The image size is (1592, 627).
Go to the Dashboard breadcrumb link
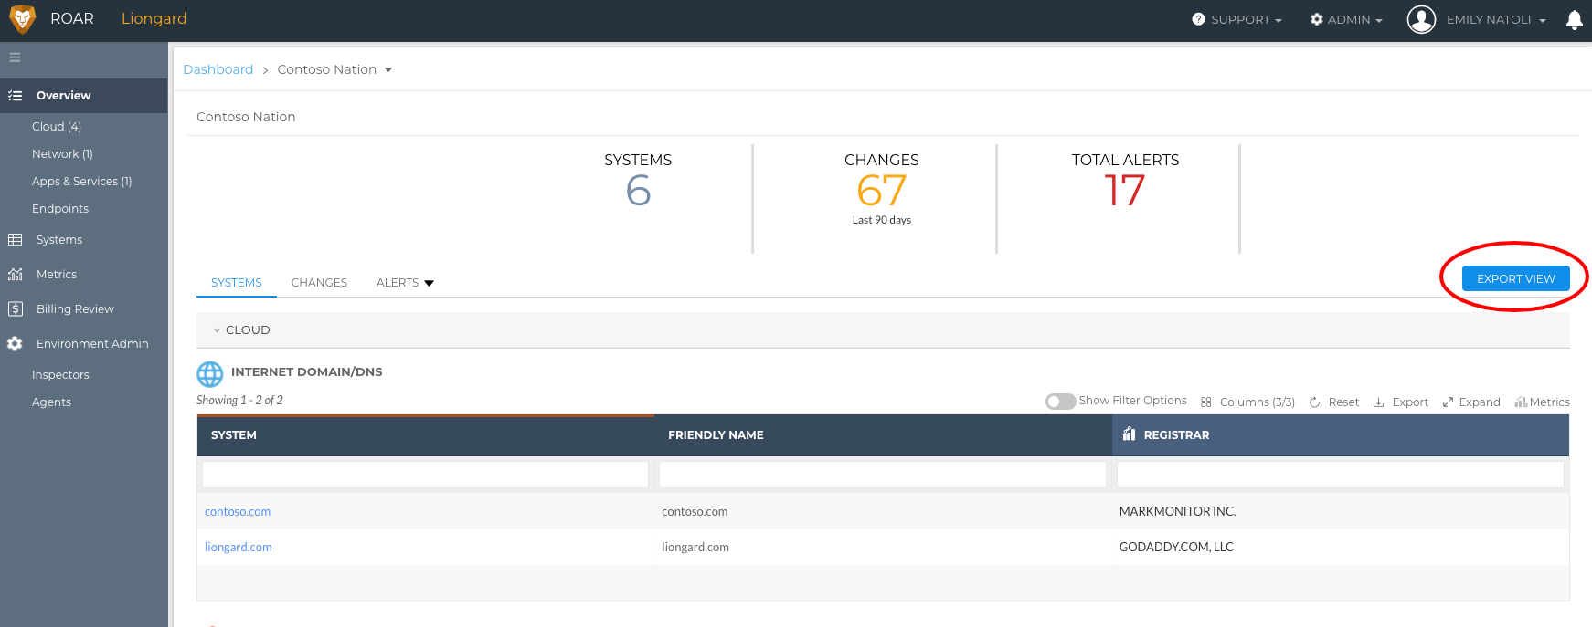tap(218, 70)
